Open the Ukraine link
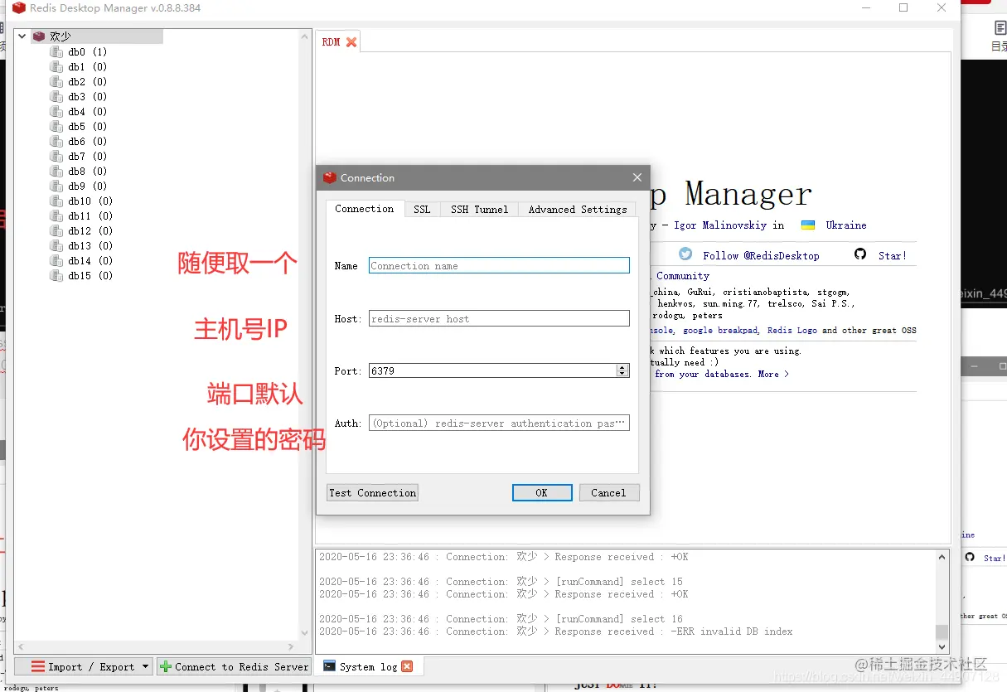Viewport: 1007px width, 692px height. pos(846,225)
